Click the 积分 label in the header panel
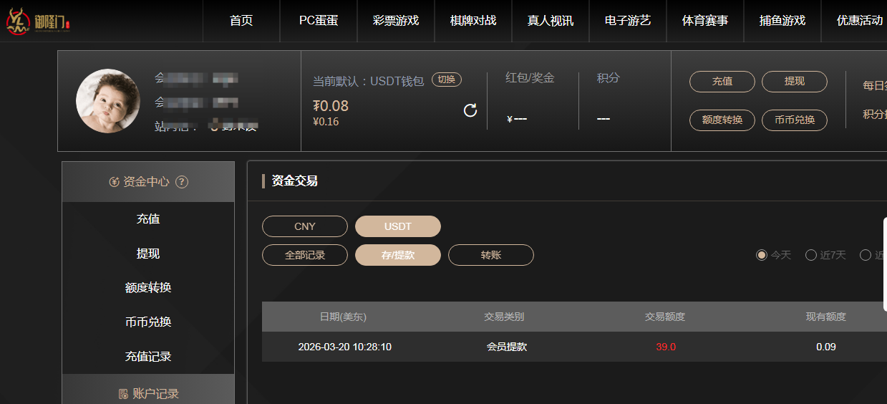Viewport: 887px width, 404px height. pos(608,78)
